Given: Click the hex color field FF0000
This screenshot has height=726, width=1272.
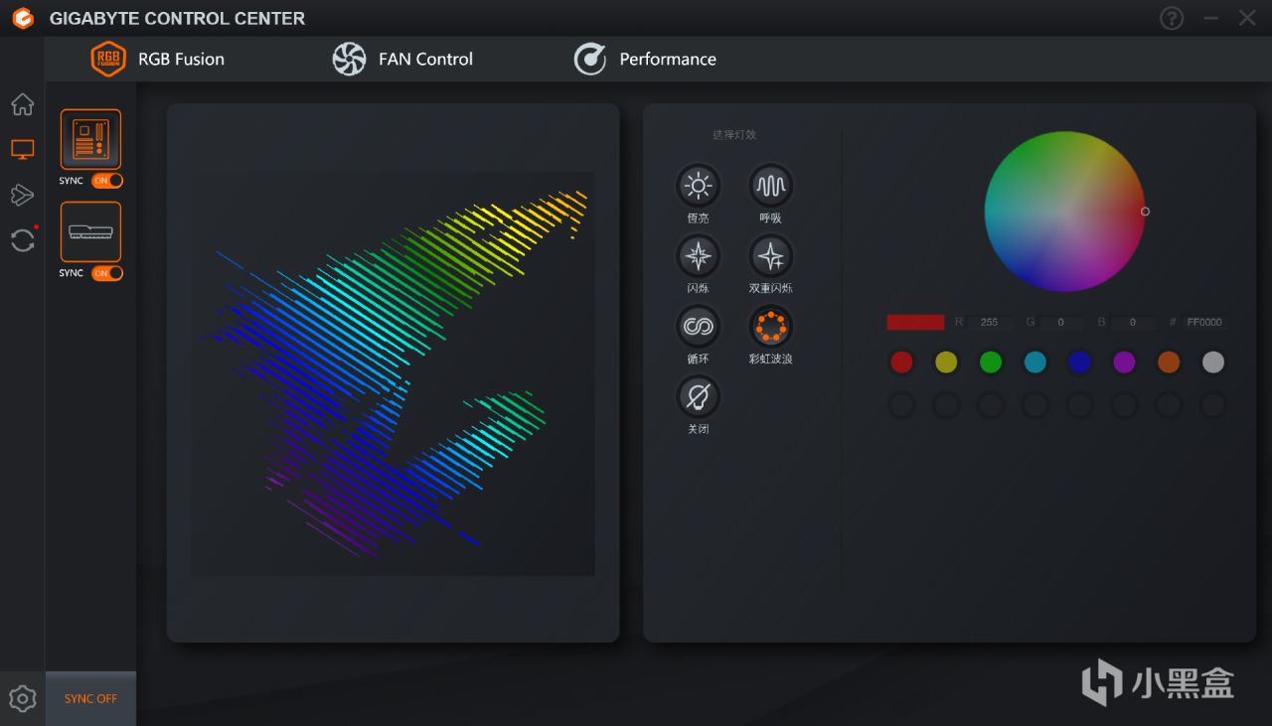Looking at the screenshot, I should pos(1204,323).
